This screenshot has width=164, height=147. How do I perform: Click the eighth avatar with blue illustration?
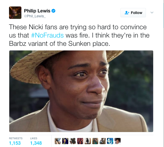pos(110,141)
